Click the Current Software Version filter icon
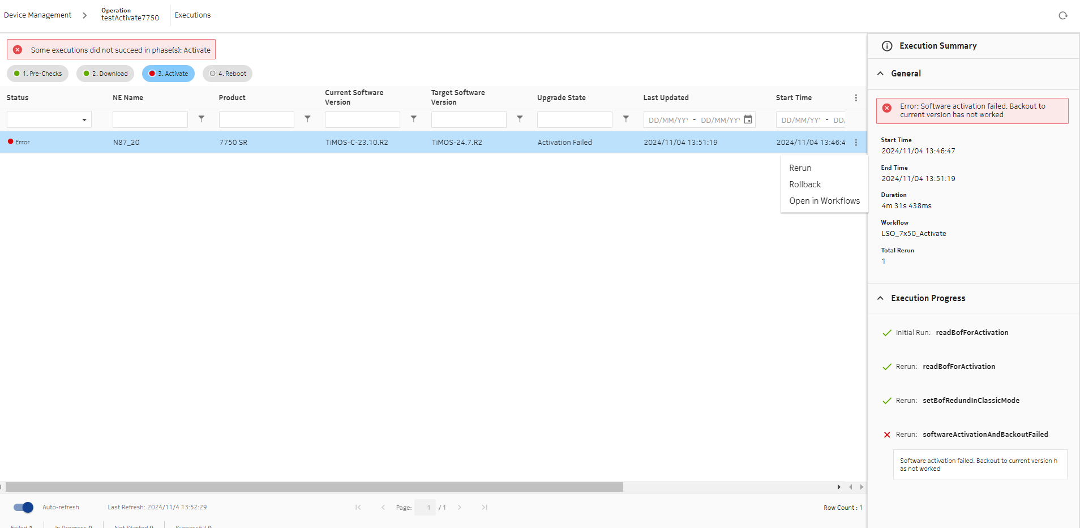Image resolution: width=1080 pixels, height=528 pixels. pyautogui.click(x=413, y=119)
